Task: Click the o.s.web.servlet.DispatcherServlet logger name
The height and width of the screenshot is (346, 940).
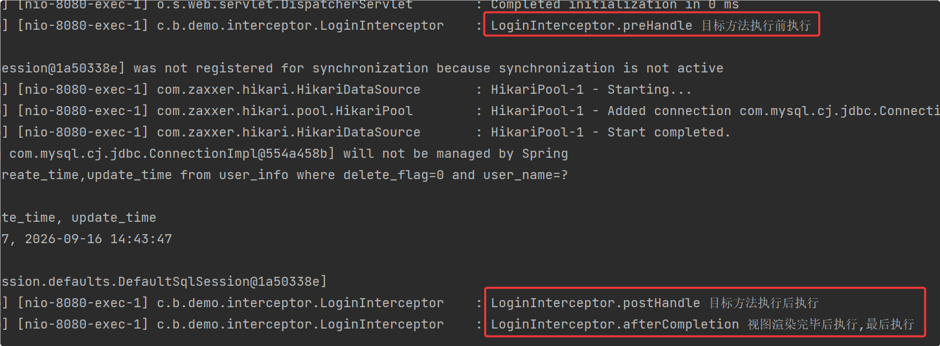Action: 285,5
